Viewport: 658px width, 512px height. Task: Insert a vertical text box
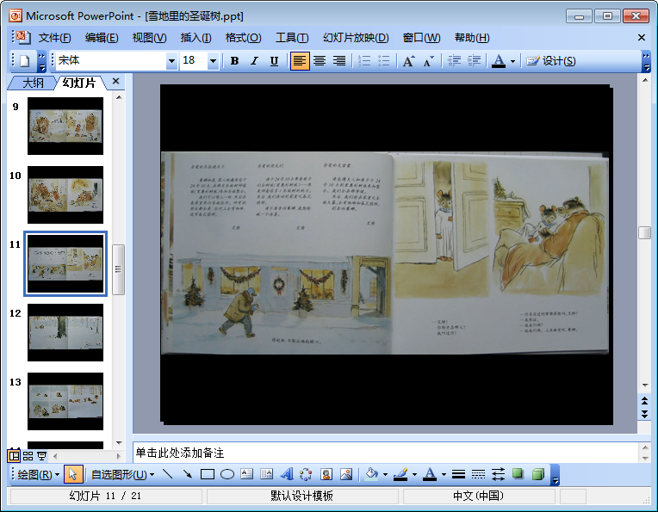coord(266,475)
